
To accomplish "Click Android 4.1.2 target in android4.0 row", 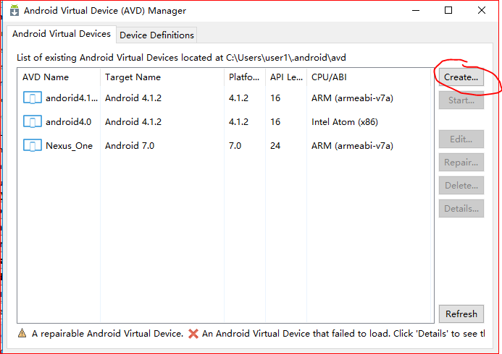I will tap(133, 122).
